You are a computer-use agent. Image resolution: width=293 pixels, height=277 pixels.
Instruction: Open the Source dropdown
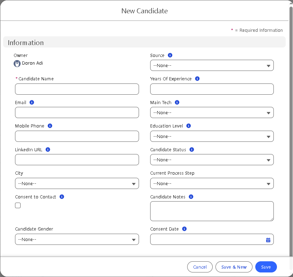pyautogui.click(x=212, y=65)
